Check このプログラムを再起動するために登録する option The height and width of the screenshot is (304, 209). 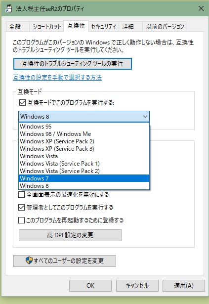(21, 220)
